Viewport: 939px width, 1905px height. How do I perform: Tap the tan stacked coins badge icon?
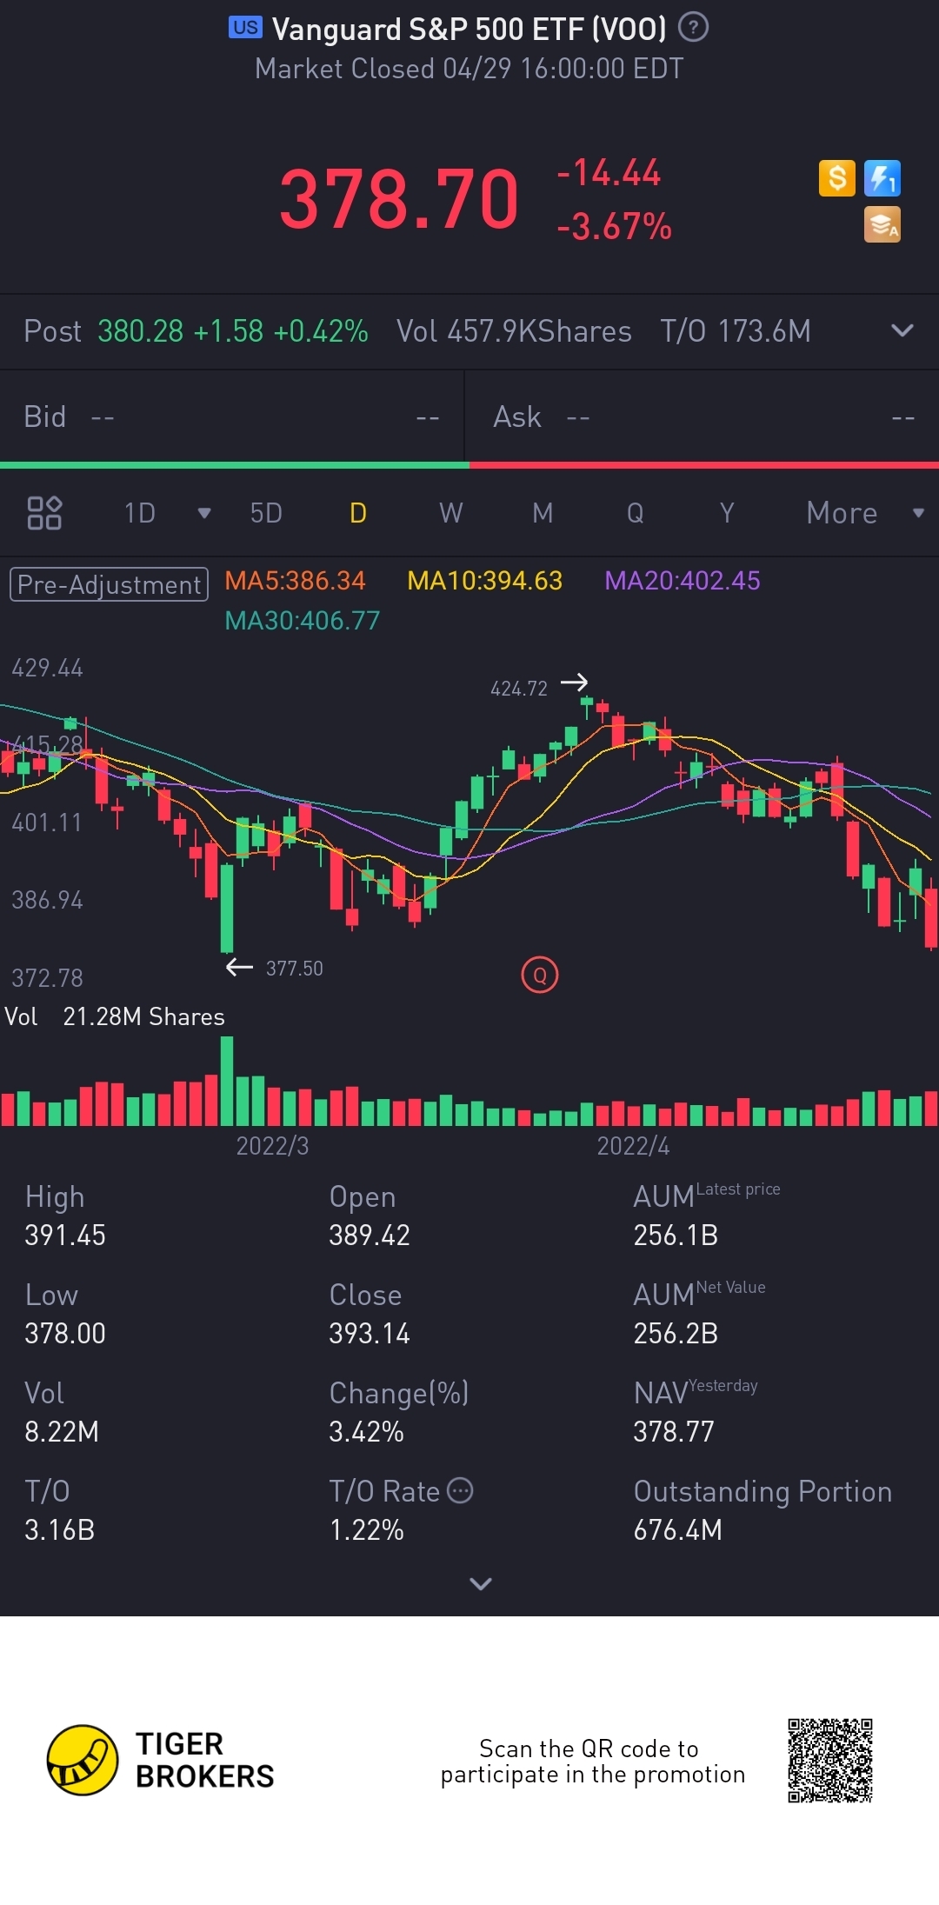(x=882, y=224)
